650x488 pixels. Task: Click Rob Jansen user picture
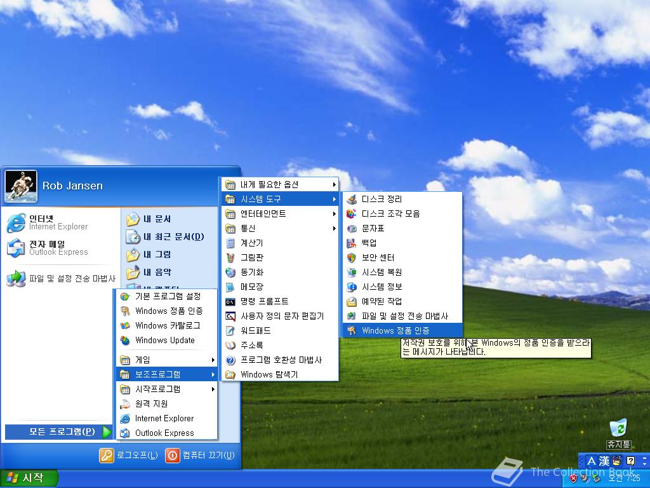21,186
